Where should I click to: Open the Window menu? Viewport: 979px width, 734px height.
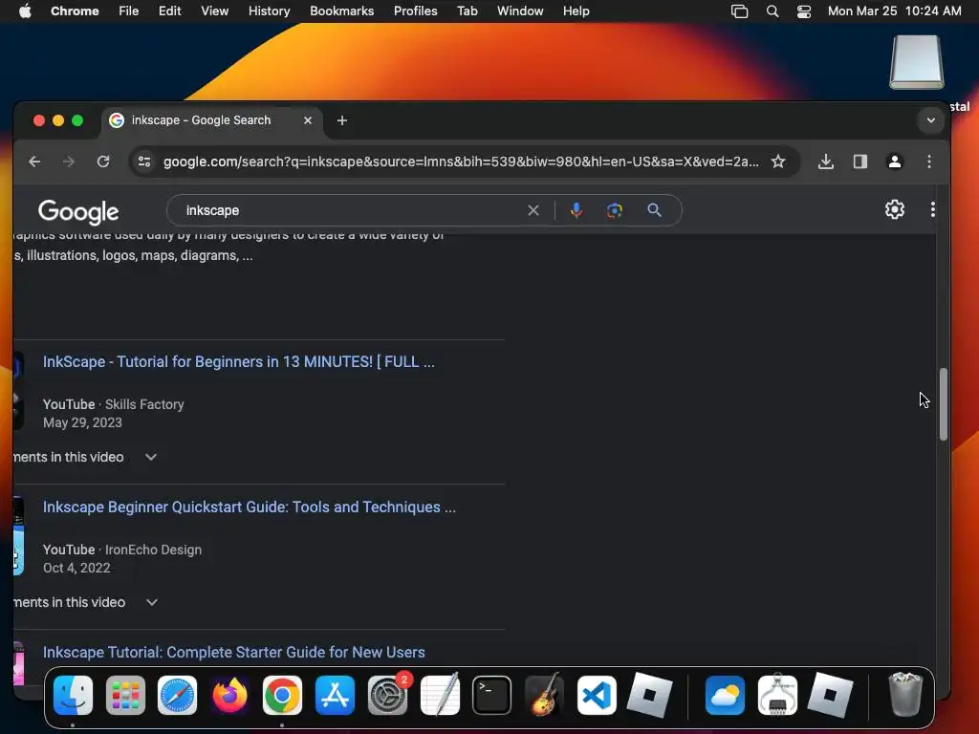click(520, 11)
